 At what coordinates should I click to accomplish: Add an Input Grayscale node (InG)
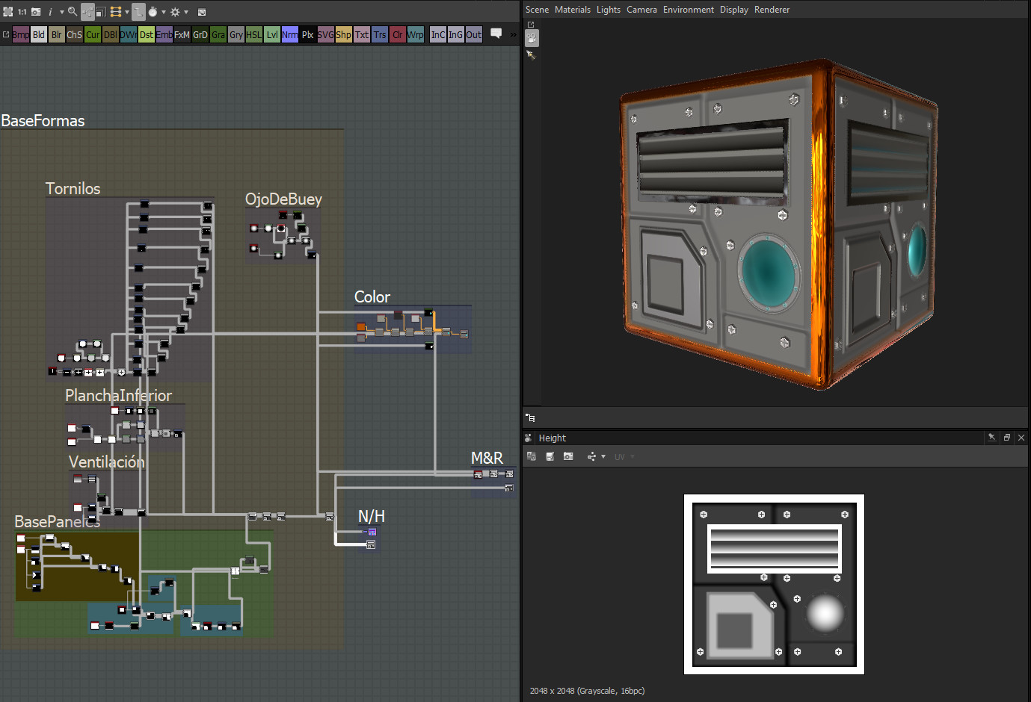click(x=456, y=34)
